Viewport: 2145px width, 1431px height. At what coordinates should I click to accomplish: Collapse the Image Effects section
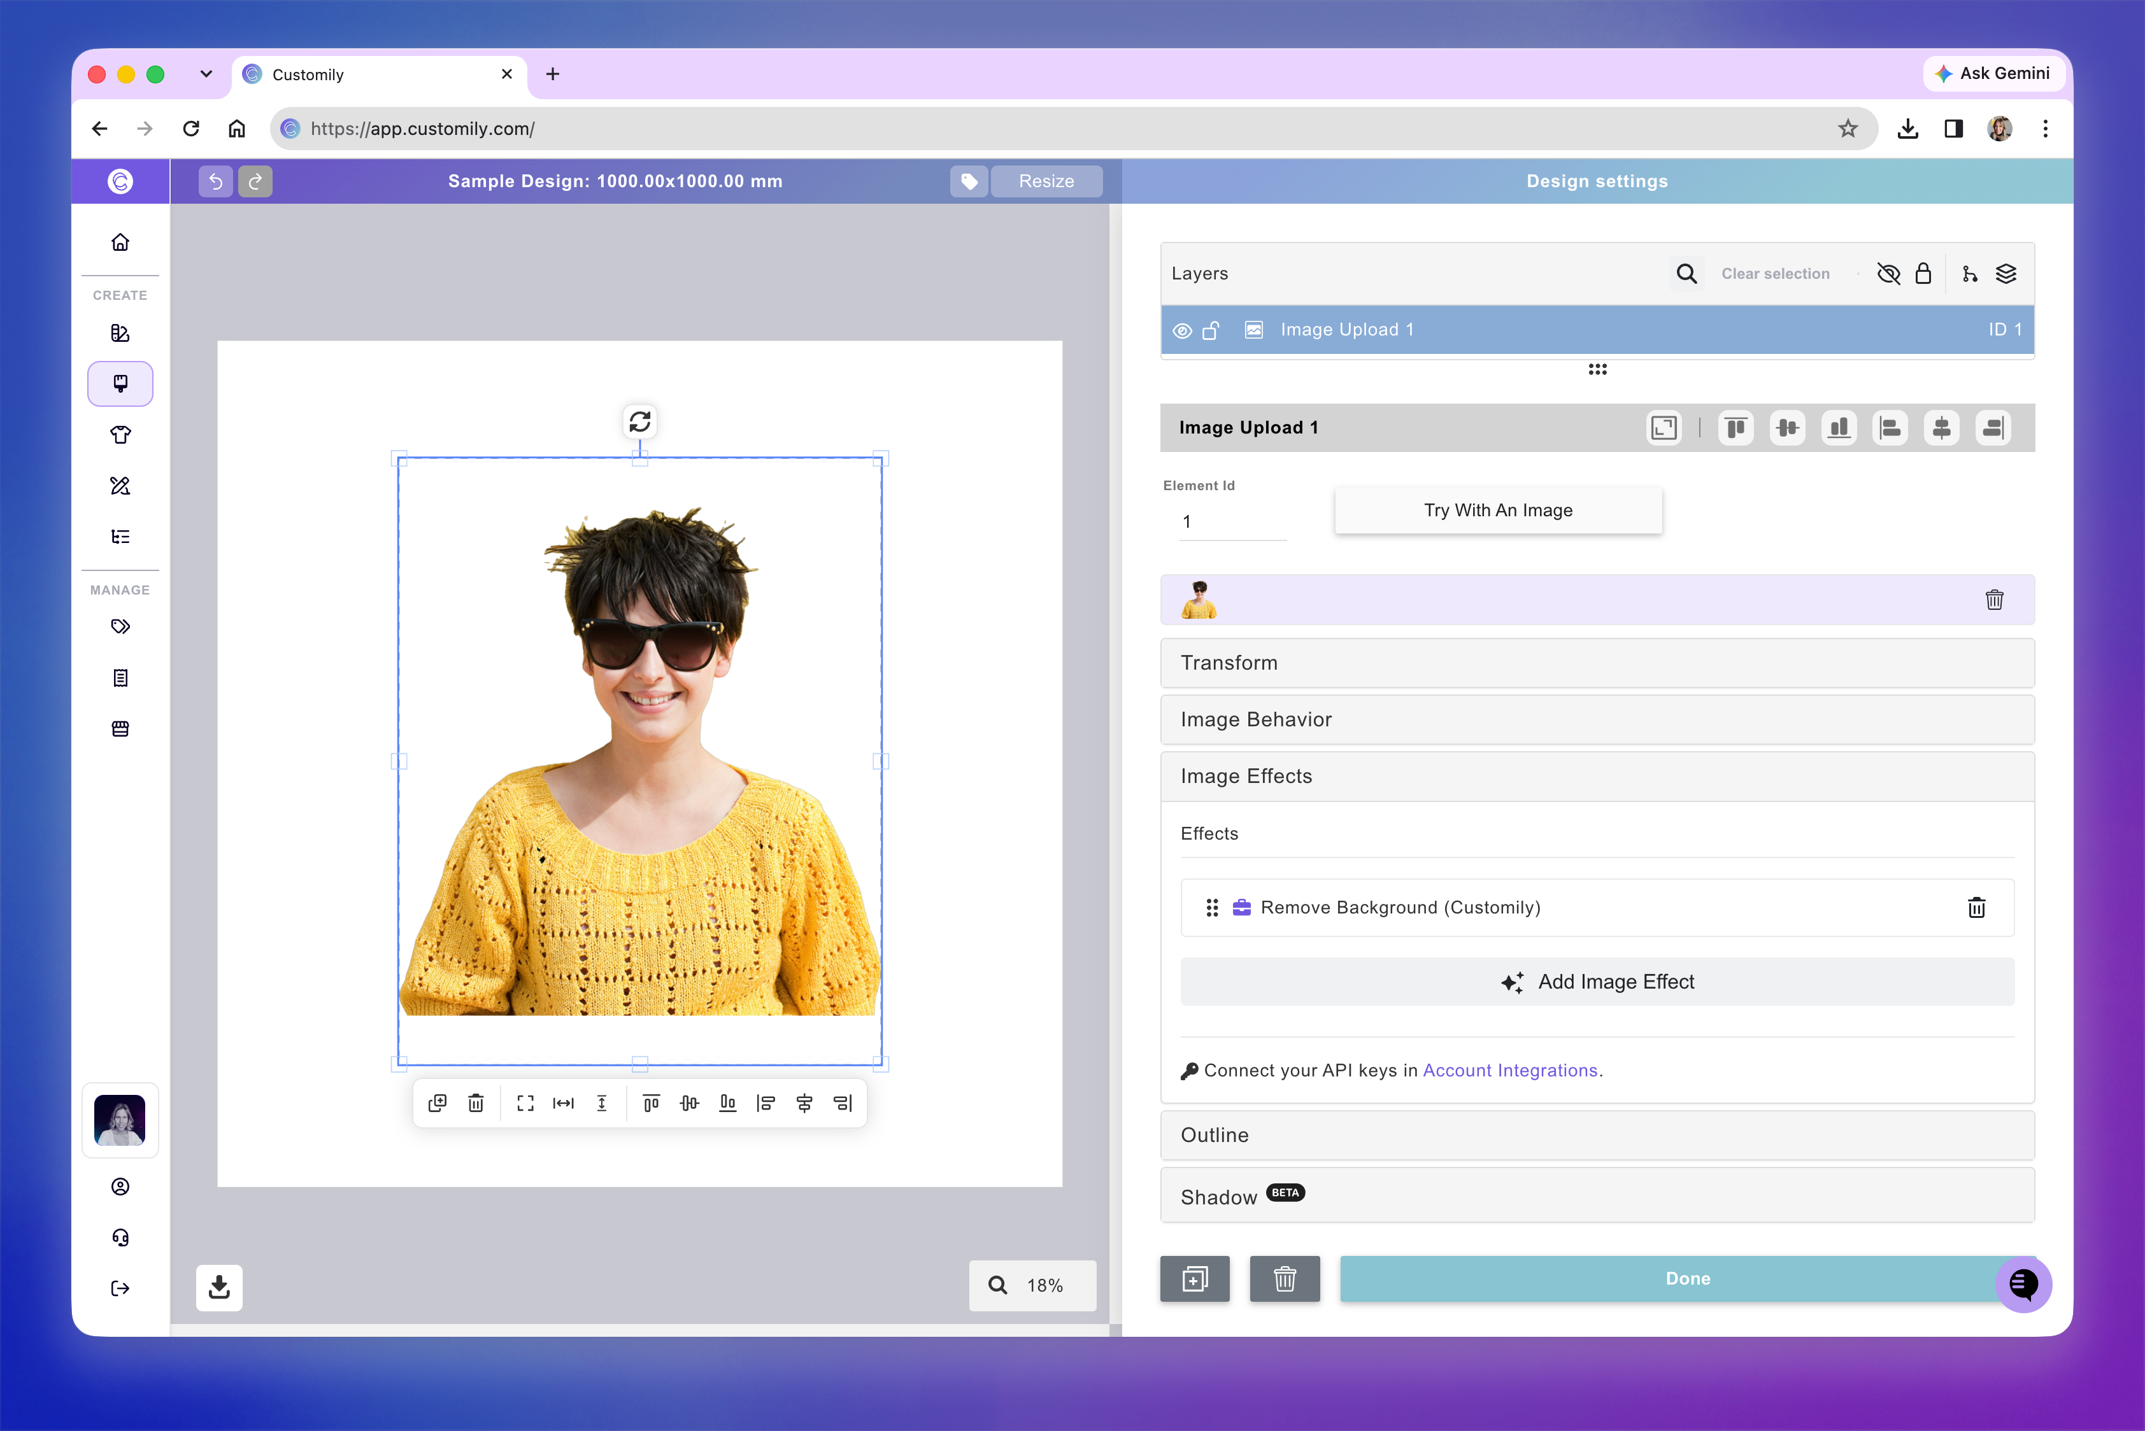[1597, 776]
